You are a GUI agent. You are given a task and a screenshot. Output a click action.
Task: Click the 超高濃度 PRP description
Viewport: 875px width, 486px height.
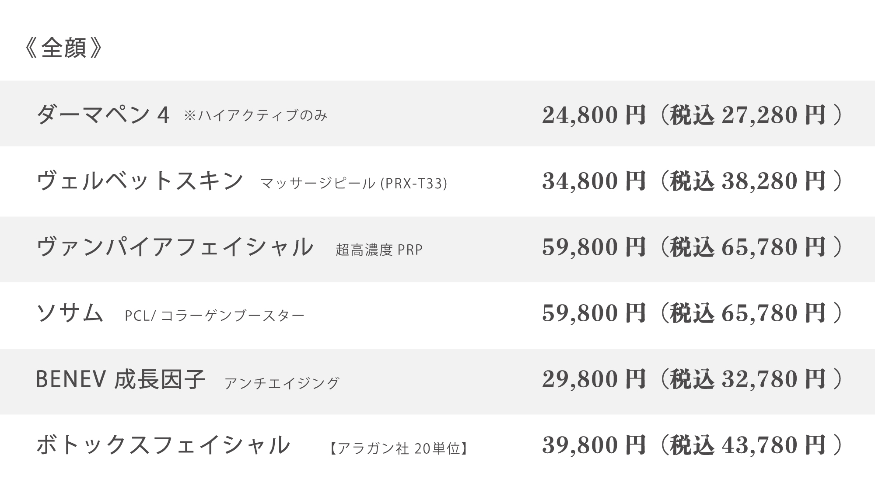point(379,250)
